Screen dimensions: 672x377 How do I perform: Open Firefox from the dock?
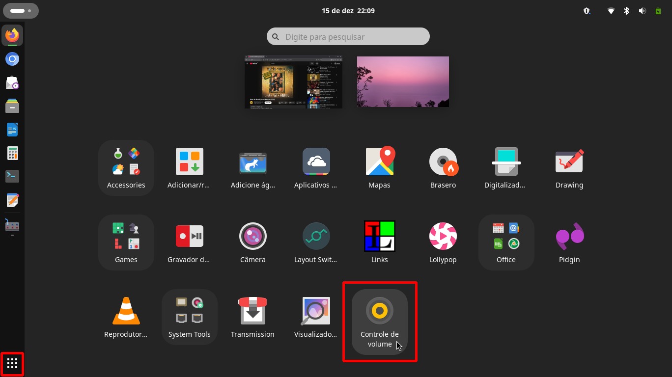(x=12, y=35)
